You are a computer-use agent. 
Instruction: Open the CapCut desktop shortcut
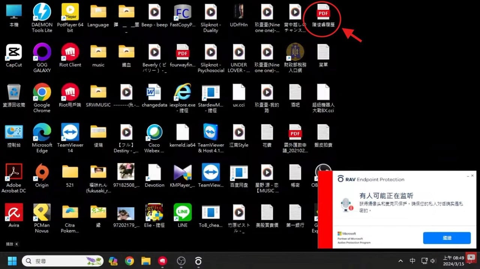[x=14, y=52]
